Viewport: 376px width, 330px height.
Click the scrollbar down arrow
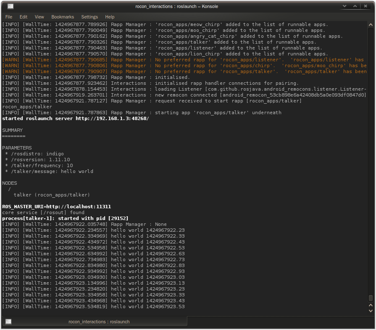point(371,311)
